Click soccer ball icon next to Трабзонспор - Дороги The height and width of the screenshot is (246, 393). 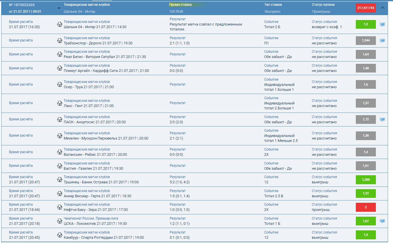(x=60, y=41)
